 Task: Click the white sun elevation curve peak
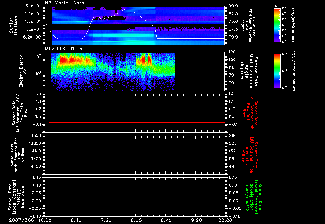(x=127, y=9)
